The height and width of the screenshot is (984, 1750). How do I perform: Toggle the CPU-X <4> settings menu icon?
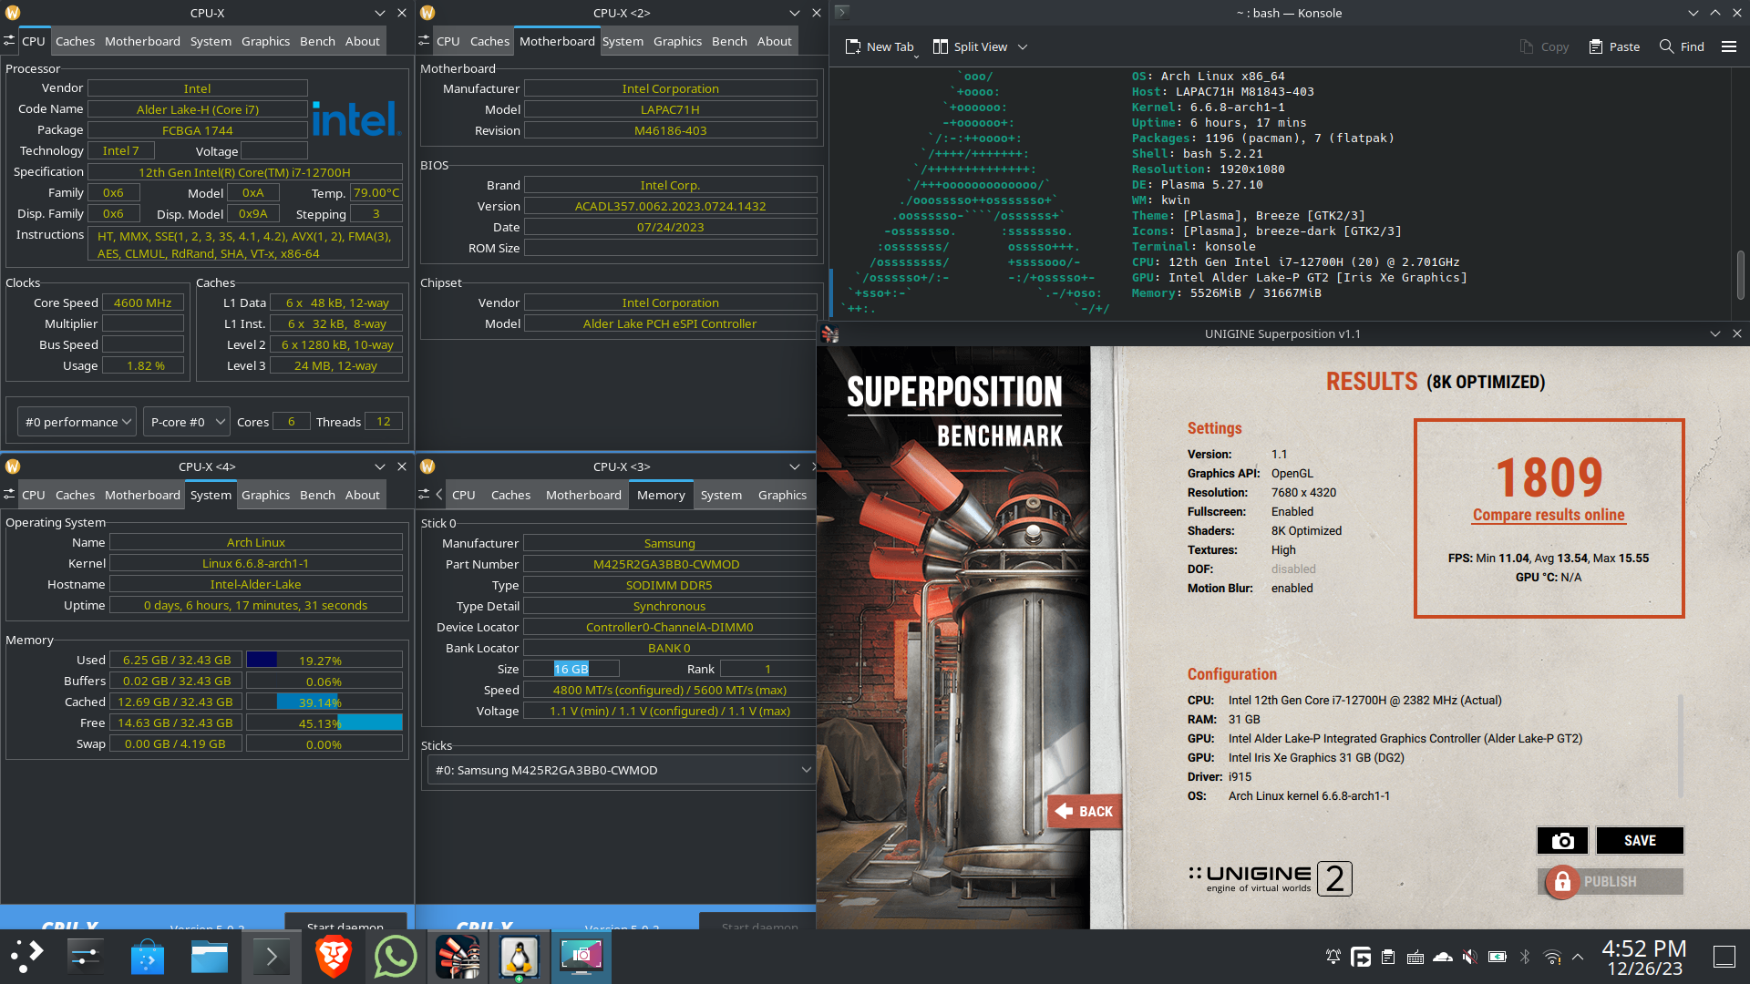(x=9, y=495)
